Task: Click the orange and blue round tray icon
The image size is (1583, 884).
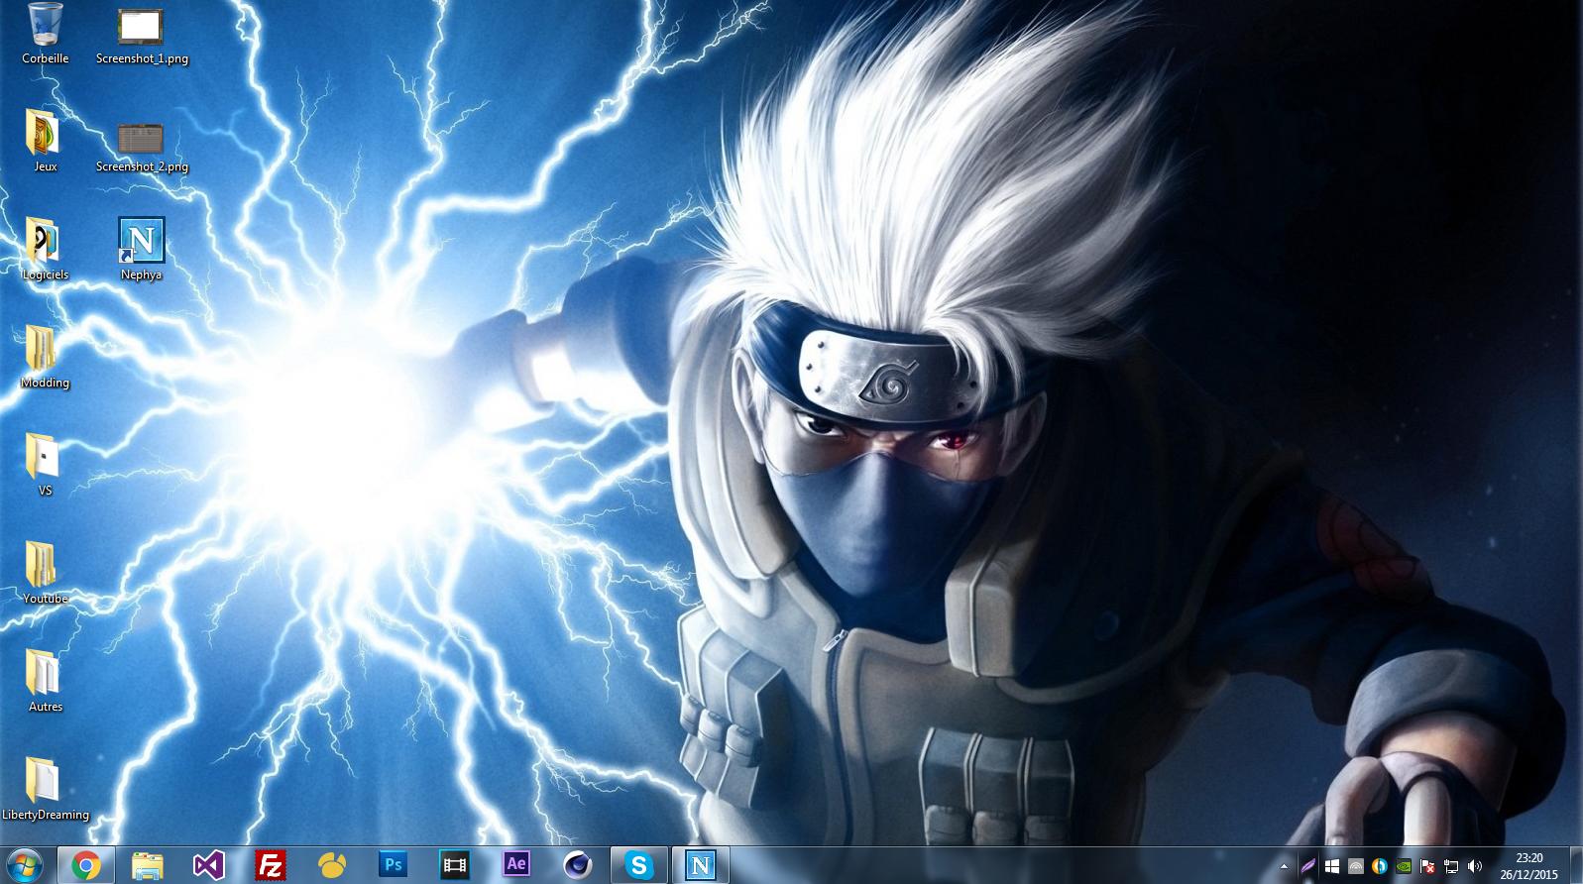Action: coord(1380,866)
